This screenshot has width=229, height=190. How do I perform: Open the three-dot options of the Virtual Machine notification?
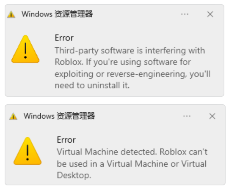tap(187, 116)
